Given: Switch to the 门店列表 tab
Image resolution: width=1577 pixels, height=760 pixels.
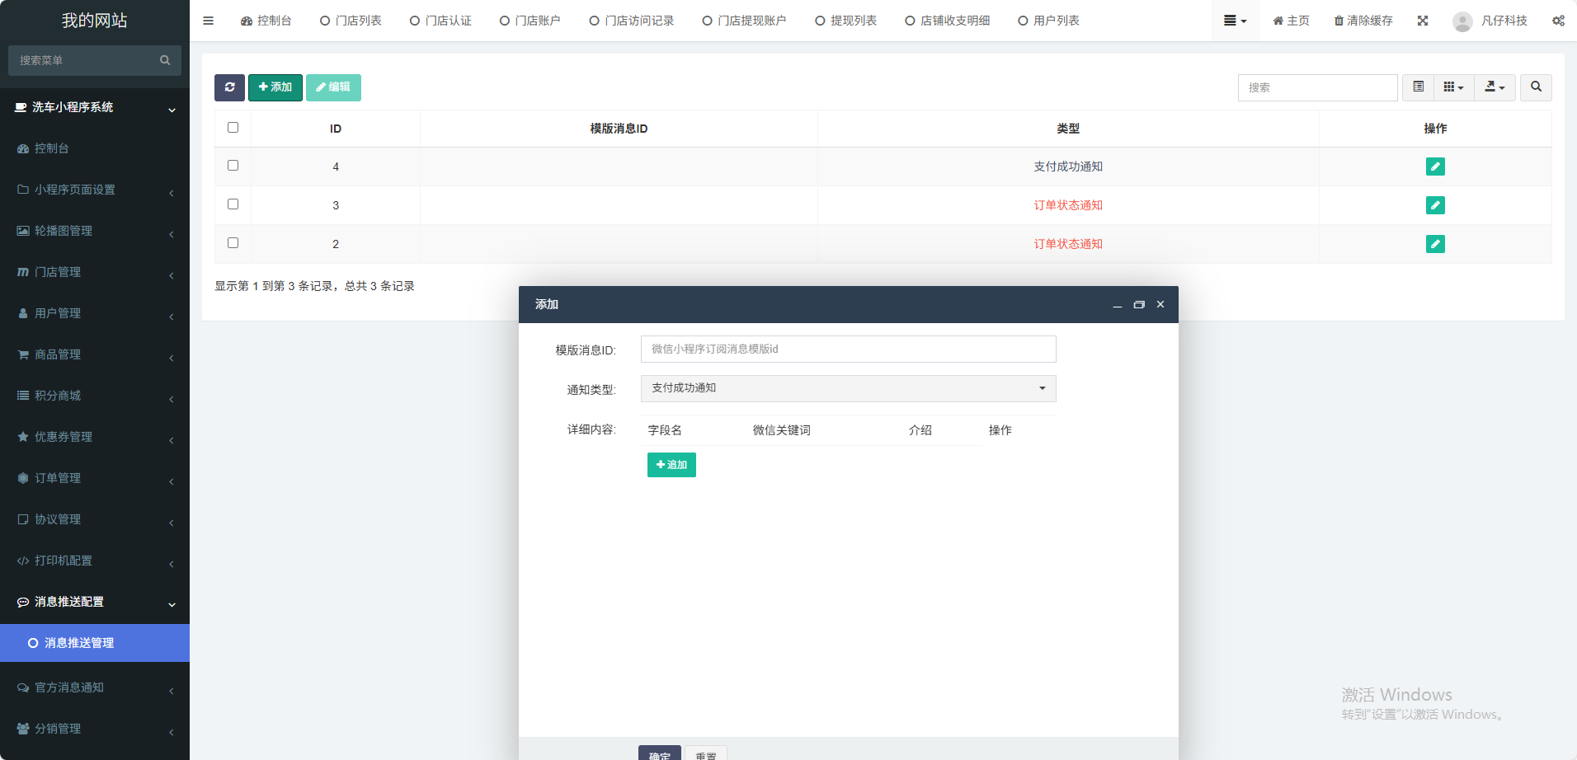Looking at the screenshot, I should click(x=351, y=21).
